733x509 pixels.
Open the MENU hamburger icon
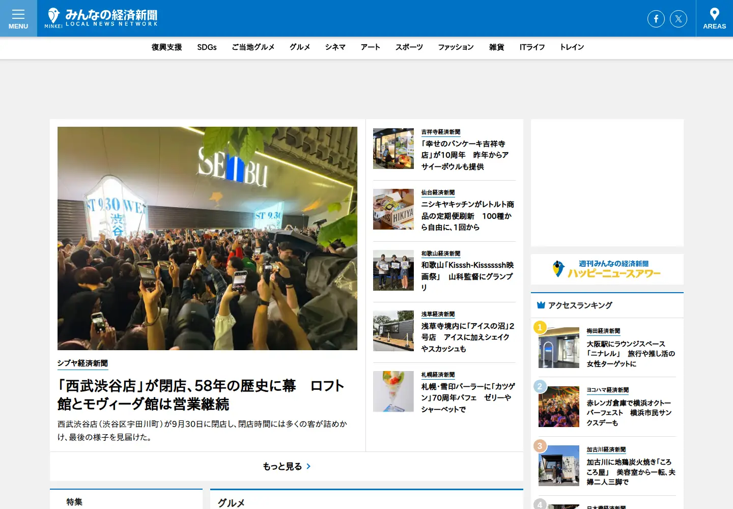(x=18, y=18)
